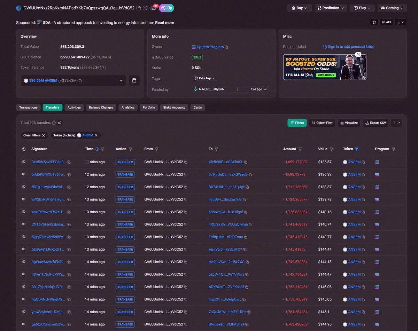Click the Tip button
Image resolution: width=418 pixels, height=331 pixels.
click(167, 8)
